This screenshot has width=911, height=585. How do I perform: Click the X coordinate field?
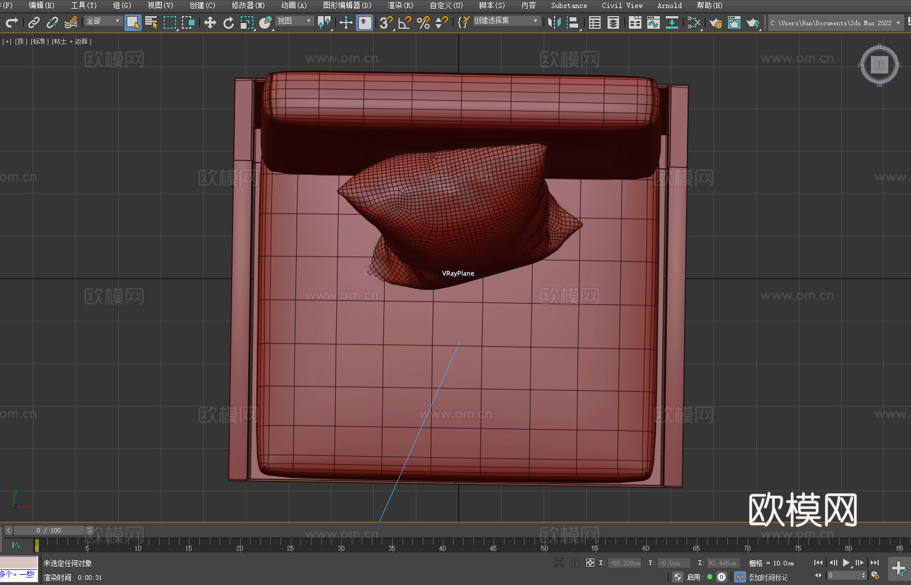click(625, 563)
